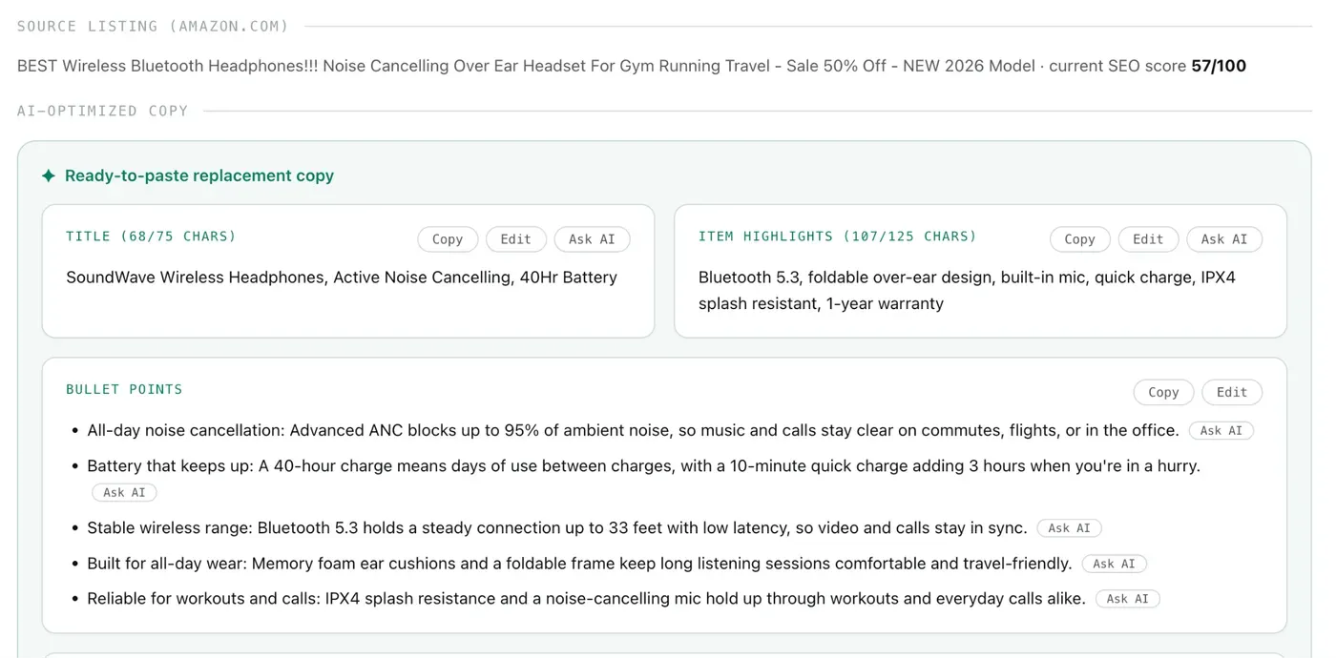Click the 'Battery that keeps up' bullet text

[643, 466]
